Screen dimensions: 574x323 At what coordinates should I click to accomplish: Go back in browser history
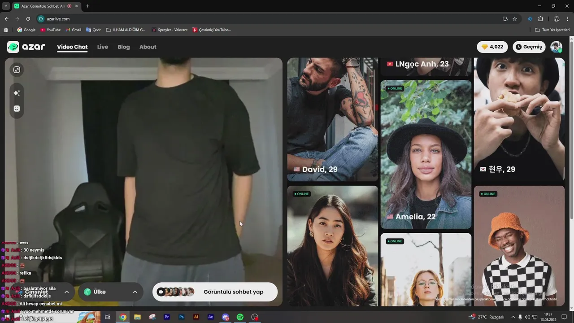(6, 19)
